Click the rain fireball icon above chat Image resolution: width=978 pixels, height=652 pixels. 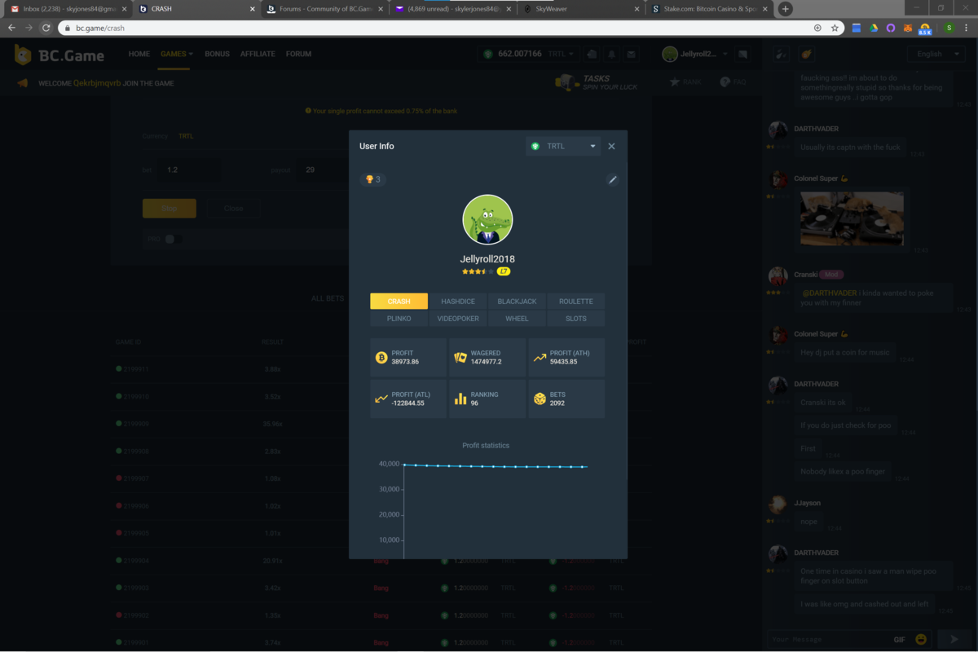(806, 55)
